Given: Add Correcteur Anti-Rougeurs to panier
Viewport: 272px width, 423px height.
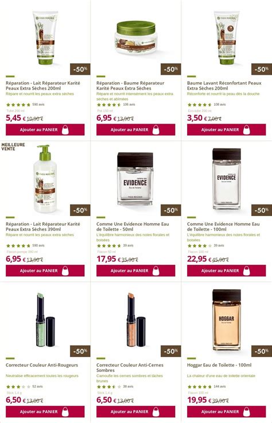Looking at the screenshot, I should click(x=45, y=412).
